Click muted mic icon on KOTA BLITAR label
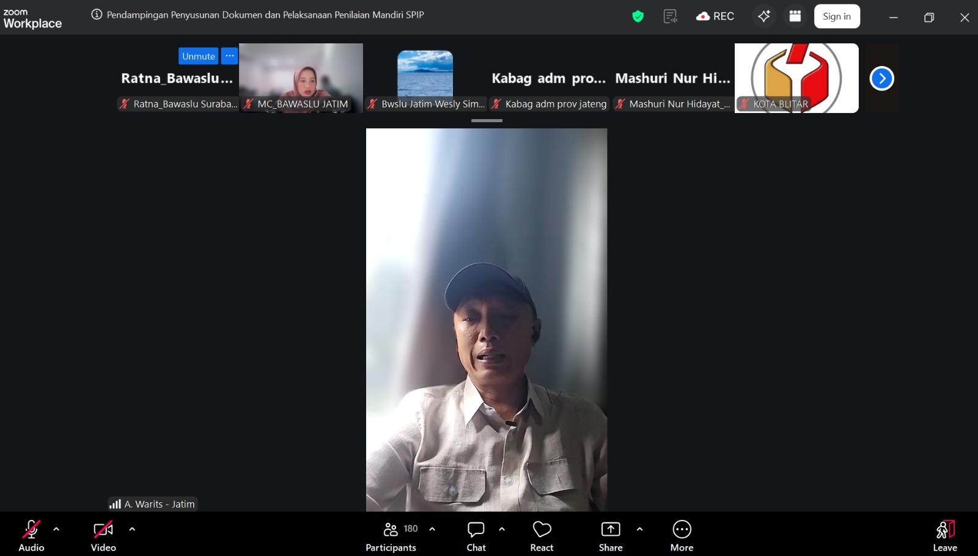978x556 pixels. (x=744, y=104)
